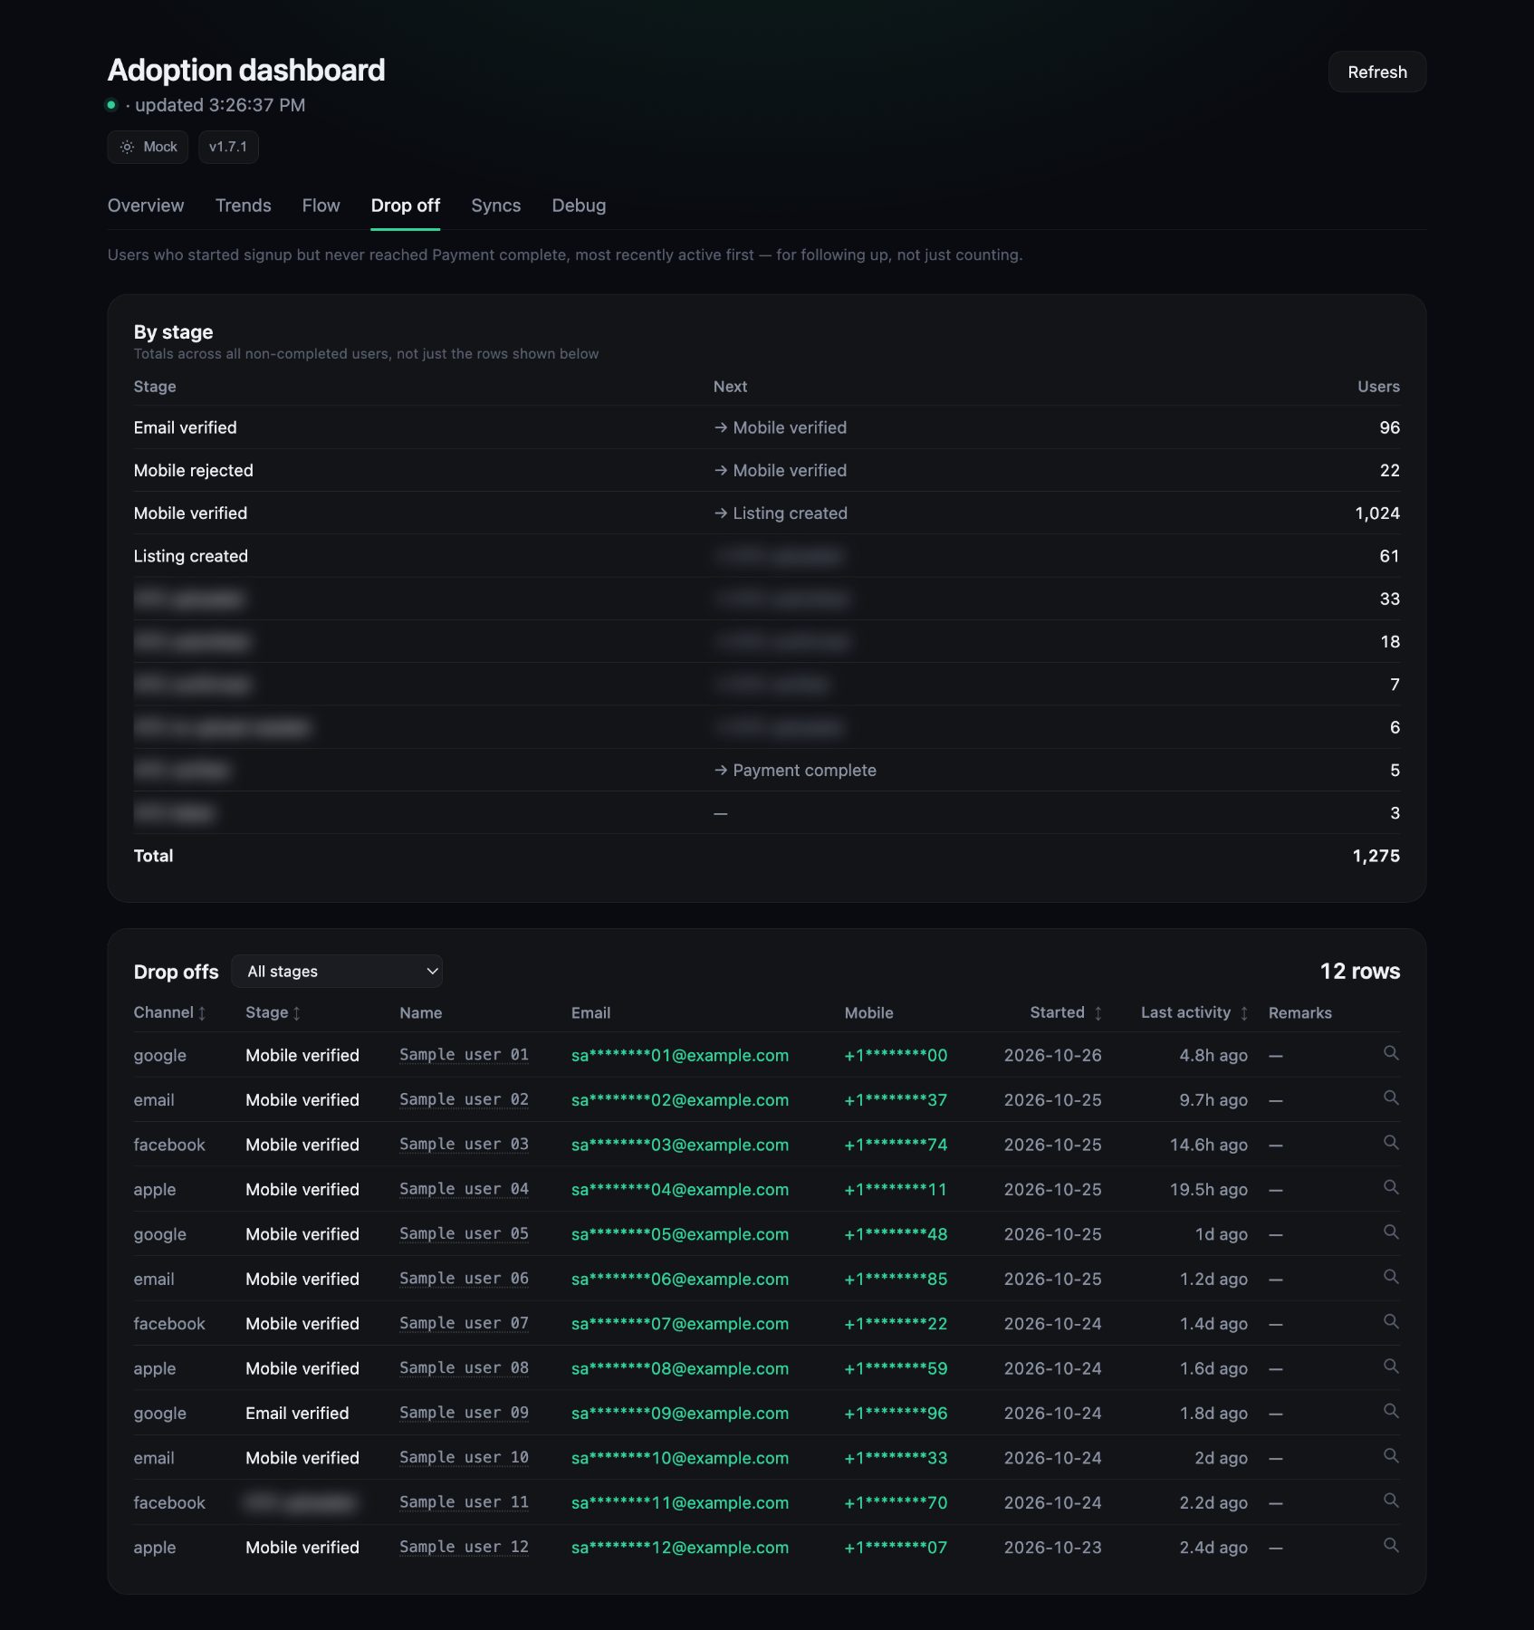Image resolution: width=1534 pixels, height=1630 pixels.
Task: Toggle the Mock theme badge
Action: pos(148,147)
